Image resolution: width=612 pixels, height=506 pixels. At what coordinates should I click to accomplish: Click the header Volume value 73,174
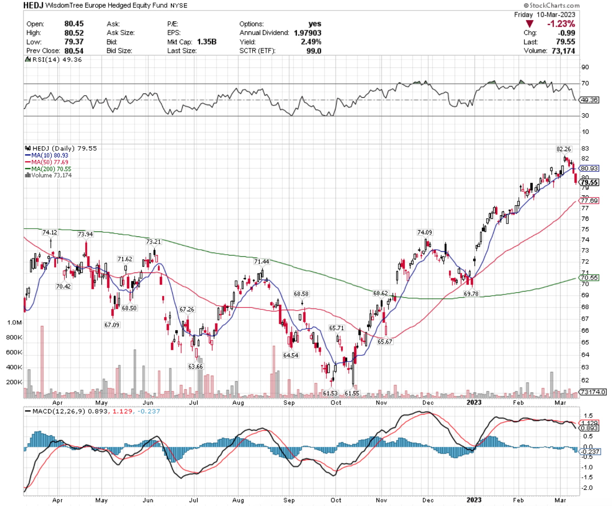[563, 51]
